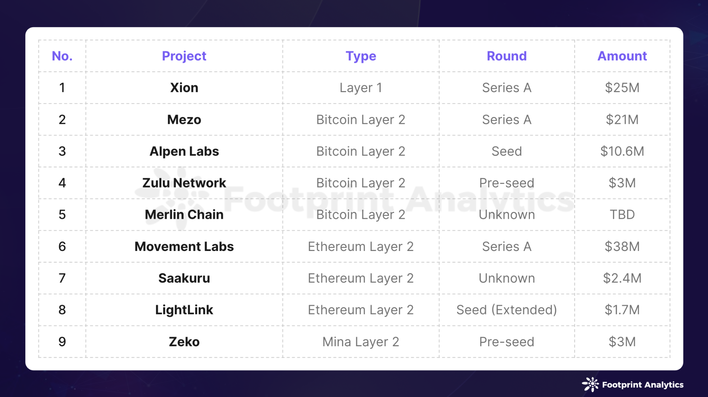
Task: Click the Alpen Labs project name
Action: [184, 151]
